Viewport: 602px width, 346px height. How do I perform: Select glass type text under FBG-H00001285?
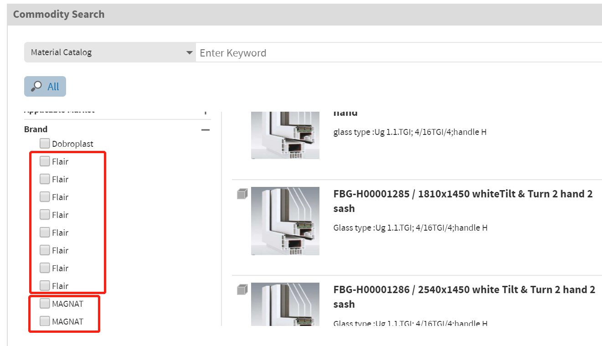tap(410, 227)
